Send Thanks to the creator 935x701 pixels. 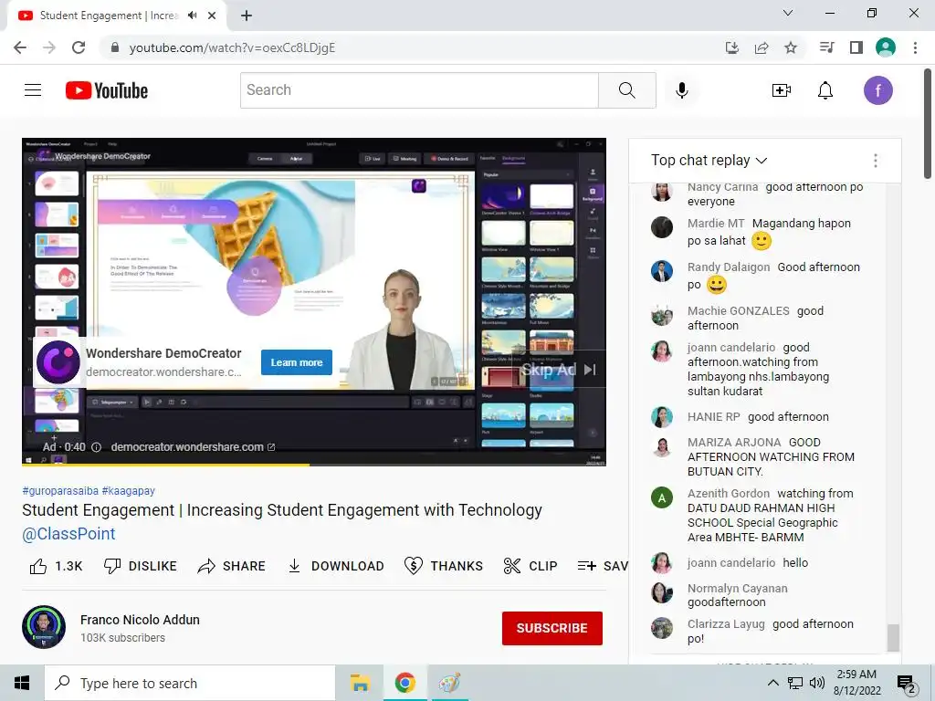click(x=444, y=566)
